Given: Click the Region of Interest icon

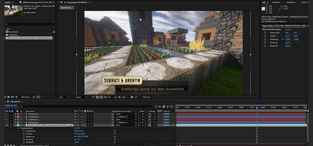Looking at the screenshot, I should click(x=105, y=97).
